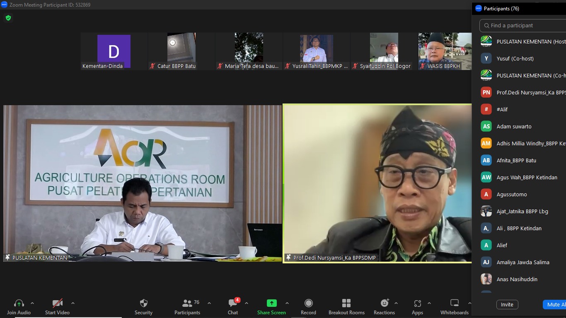This screenshot has width=566, height=318.
Task: Open the Apps icon in toolbar
Action: pyautogui.click(x=417, y=306)
